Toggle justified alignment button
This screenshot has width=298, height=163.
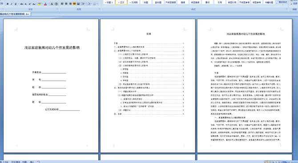pyautogui.click(x=74, y=4)
